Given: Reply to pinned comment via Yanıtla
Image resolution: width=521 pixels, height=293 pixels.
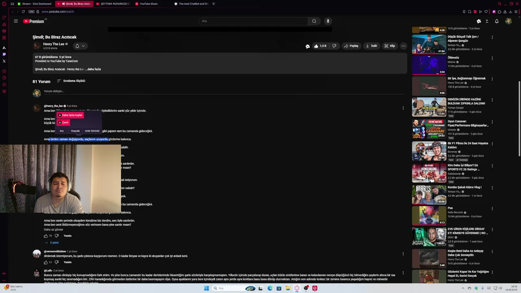Looking at the screenshot, I should point(68,236).
